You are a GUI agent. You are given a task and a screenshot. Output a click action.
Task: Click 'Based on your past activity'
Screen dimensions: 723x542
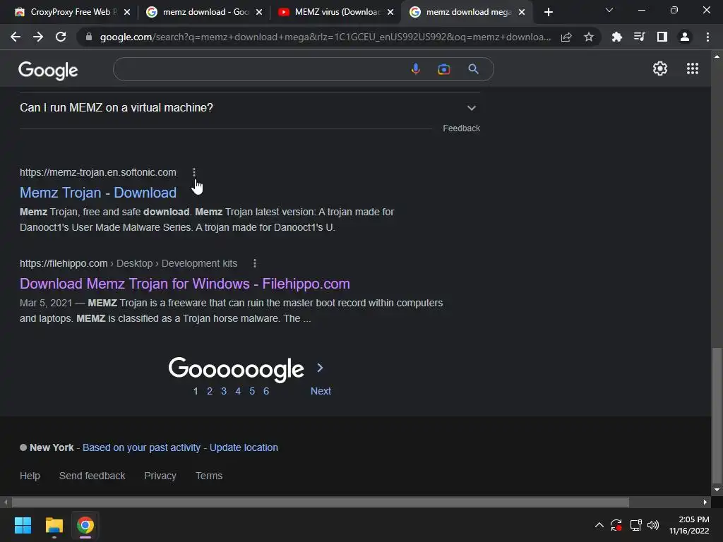click(x=141, y=447)
